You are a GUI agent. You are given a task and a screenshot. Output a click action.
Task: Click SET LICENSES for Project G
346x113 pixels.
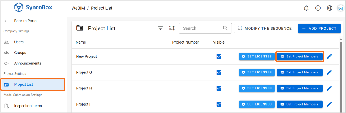pyautogui.click(x=257, y=72)
